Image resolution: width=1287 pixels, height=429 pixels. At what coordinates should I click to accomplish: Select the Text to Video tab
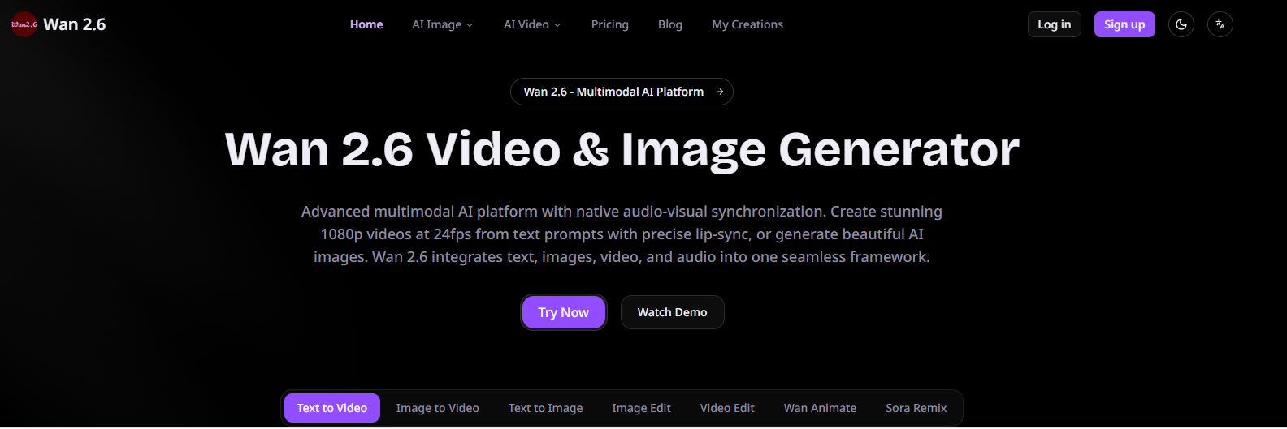point(331,408)
